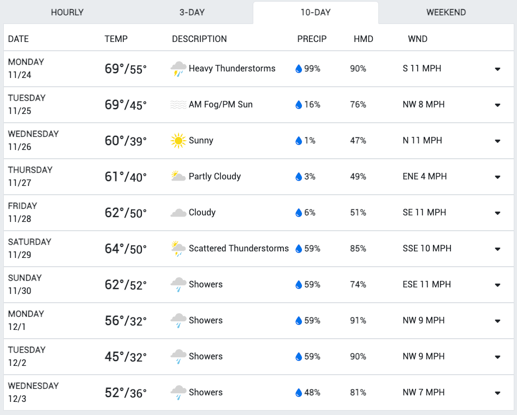517x415 pixels.
Task: Click the fog icon for Tuesday 11/25
Action: tap(179, 105)
